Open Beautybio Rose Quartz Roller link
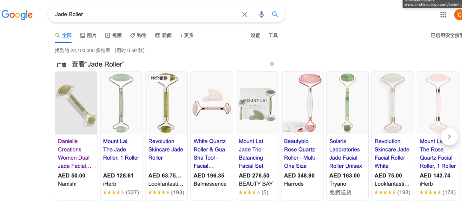462x208 pixels. pos(301,154)
